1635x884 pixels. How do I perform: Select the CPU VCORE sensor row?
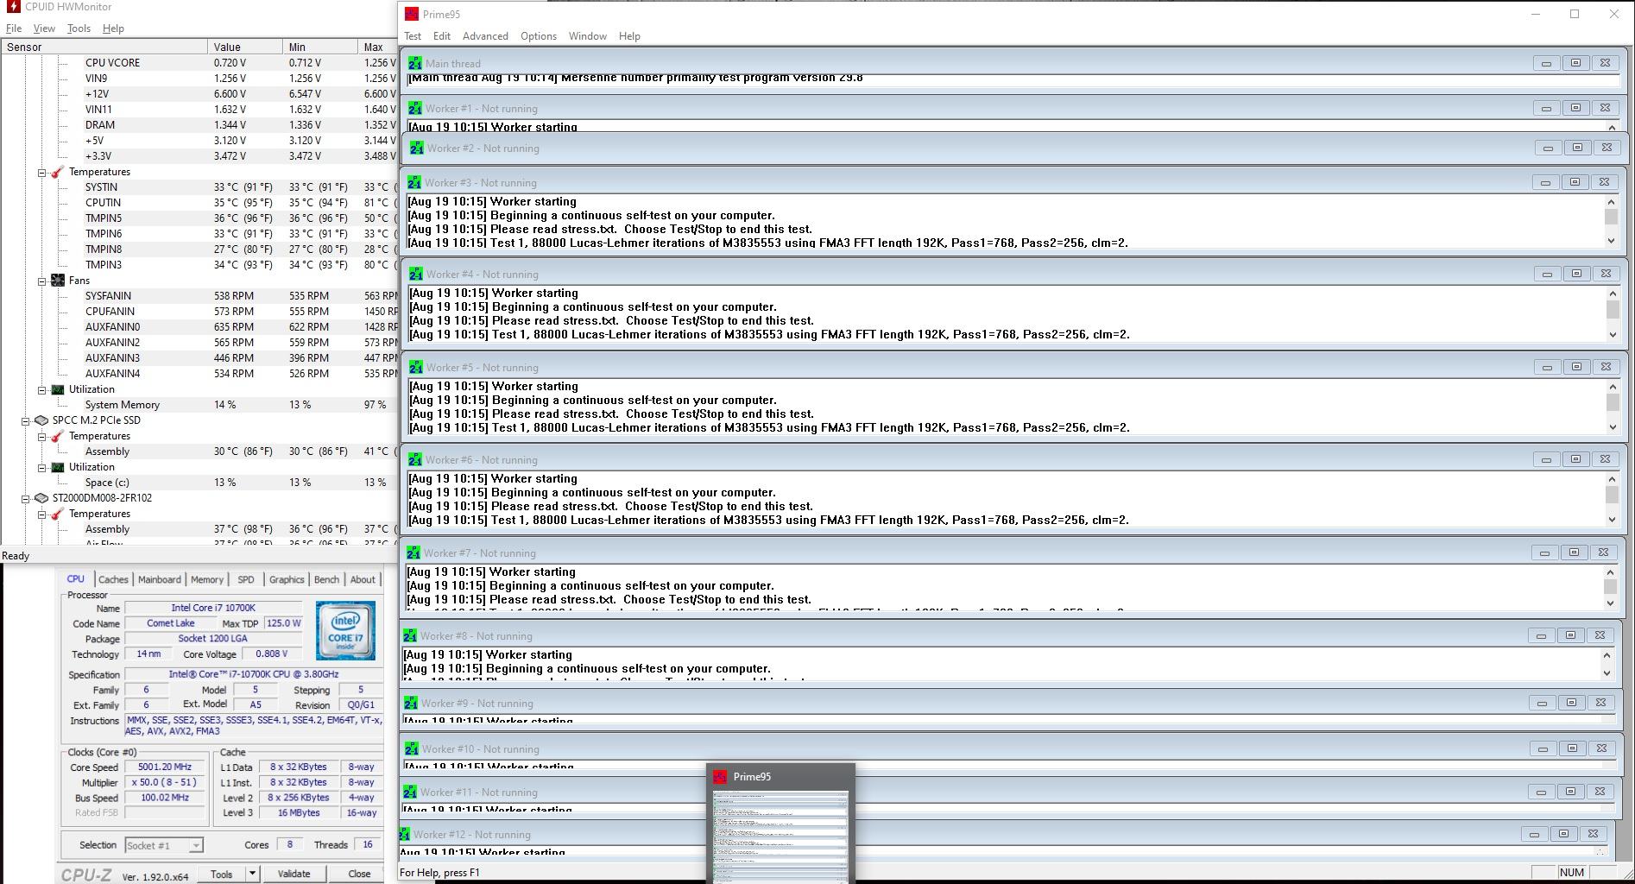(x=199, y=63)
